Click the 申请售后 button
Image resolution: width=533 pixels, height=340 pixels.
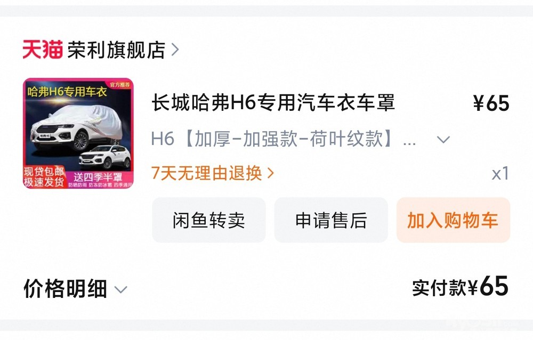pyautogui.click(x=331, y=220)
